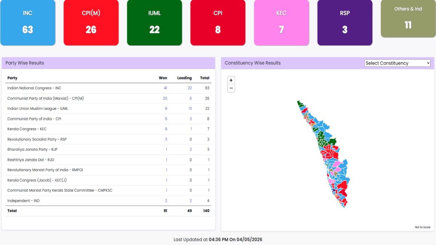
Task: Zoom in on the Kerala map
Action: point(231,80)
